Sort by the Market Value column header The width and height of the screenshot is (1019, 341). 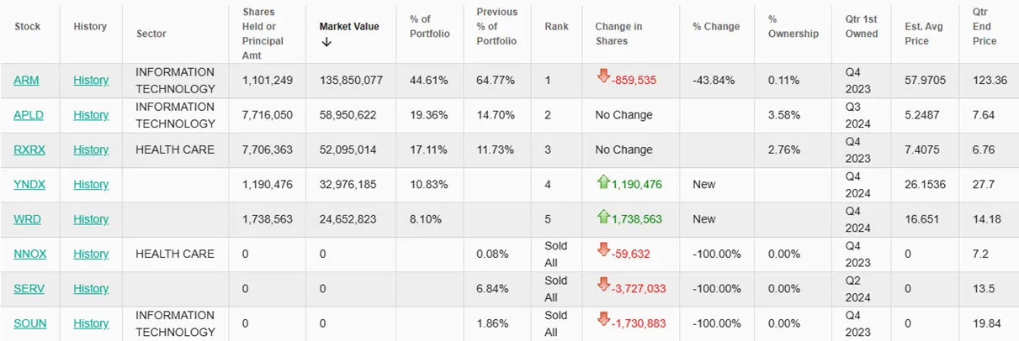click(349, 27)
